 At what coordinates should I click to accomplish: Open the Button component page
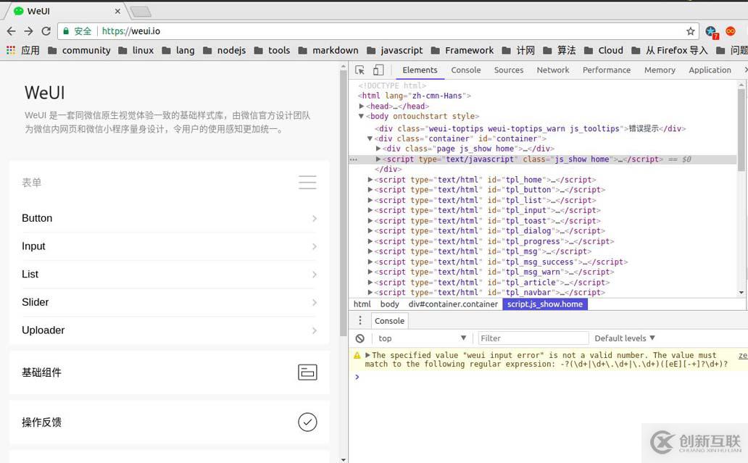point(37,218)
